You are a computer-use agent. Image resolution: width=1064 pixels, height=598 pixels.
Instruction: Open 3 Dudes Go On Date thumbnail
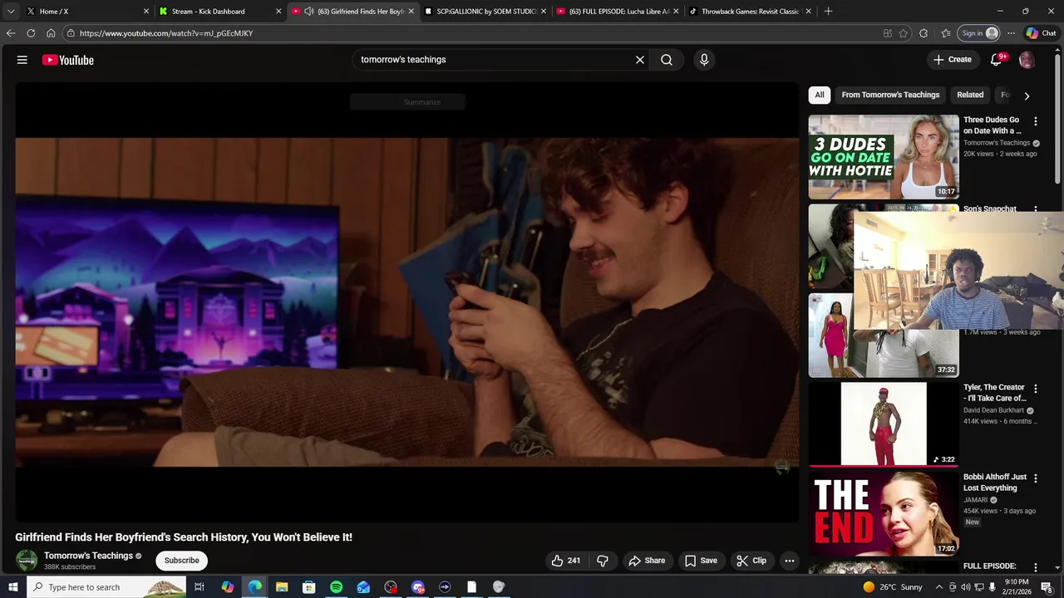pyautogui.click(x=884, y=157)
